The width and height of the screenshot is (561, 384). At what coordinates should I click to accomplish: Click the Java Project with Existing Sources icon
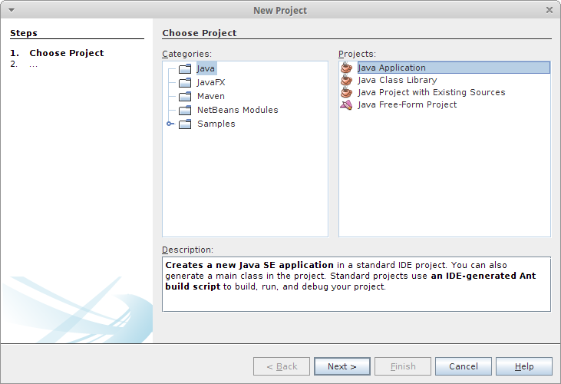[x=346, y=92]
